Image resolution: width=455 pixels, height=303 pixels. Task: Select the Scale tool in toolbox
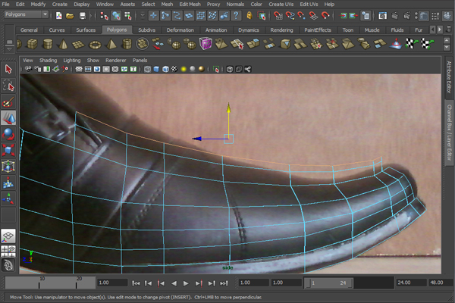point(8,150)
